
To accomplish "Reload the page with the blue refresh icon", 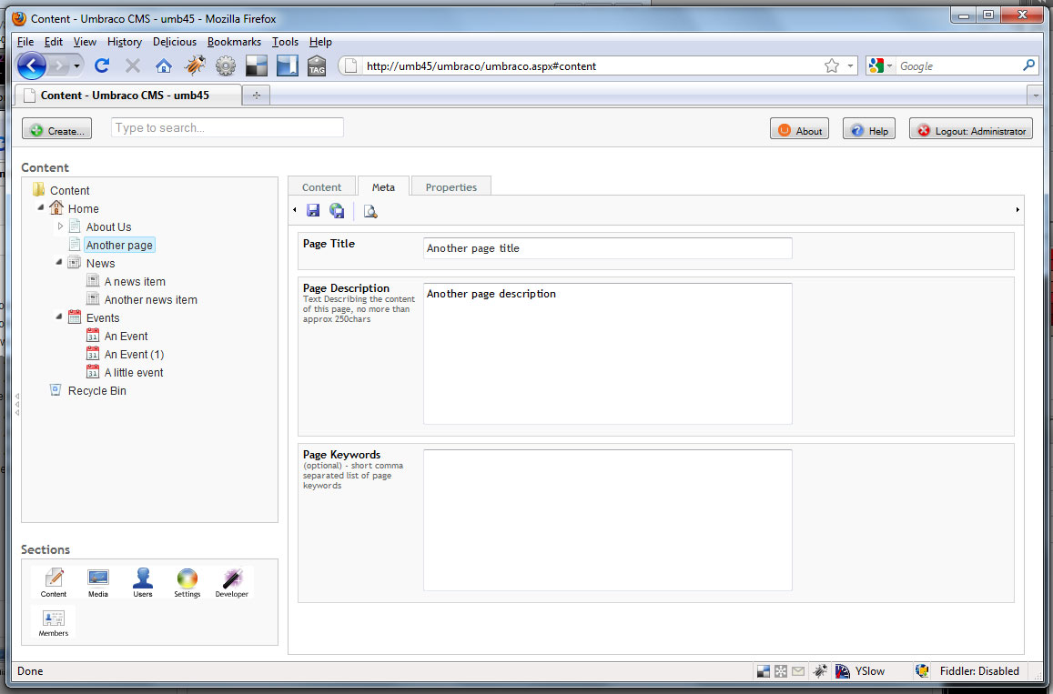I will pyautogui.click(x=101, y=65).
